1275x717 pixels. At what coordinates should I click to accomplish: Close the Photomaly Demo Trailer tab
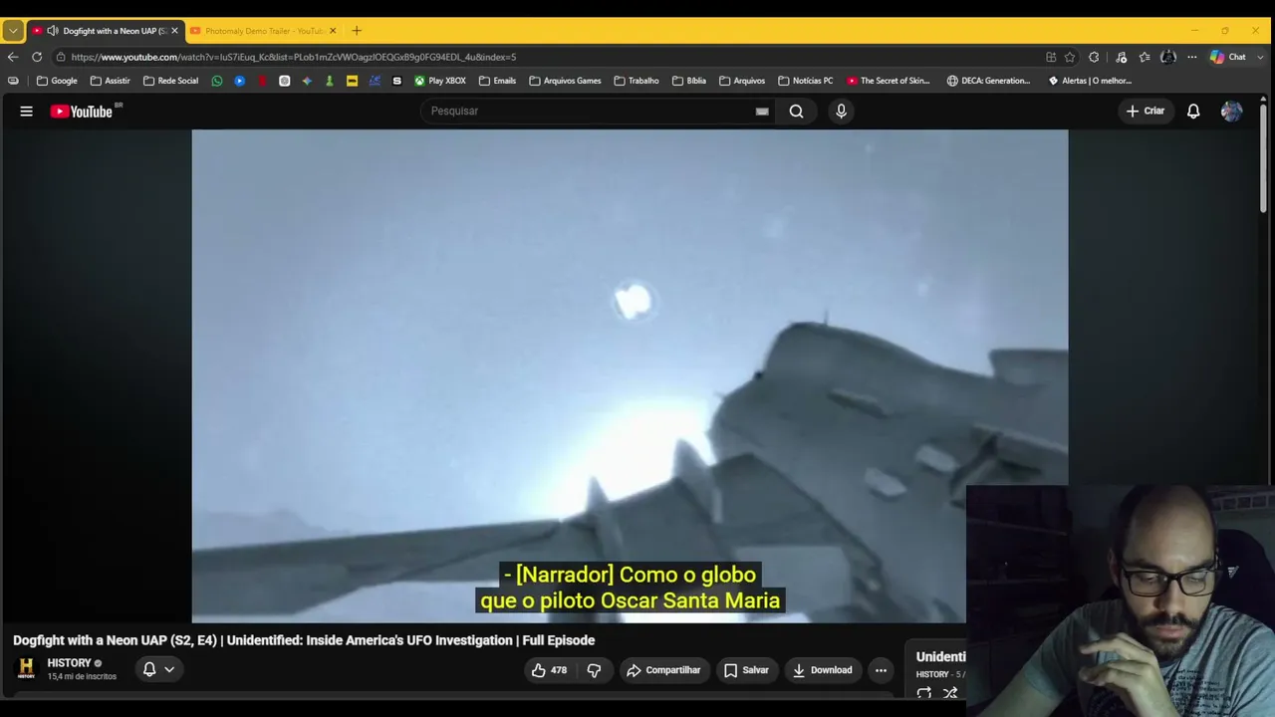tap(333, 31)
